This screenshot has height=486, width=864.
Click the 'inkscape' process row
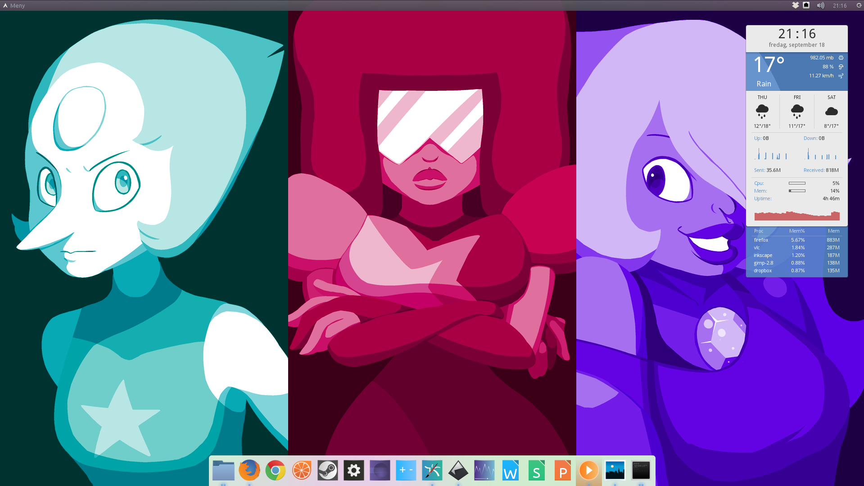click(797, 255)
